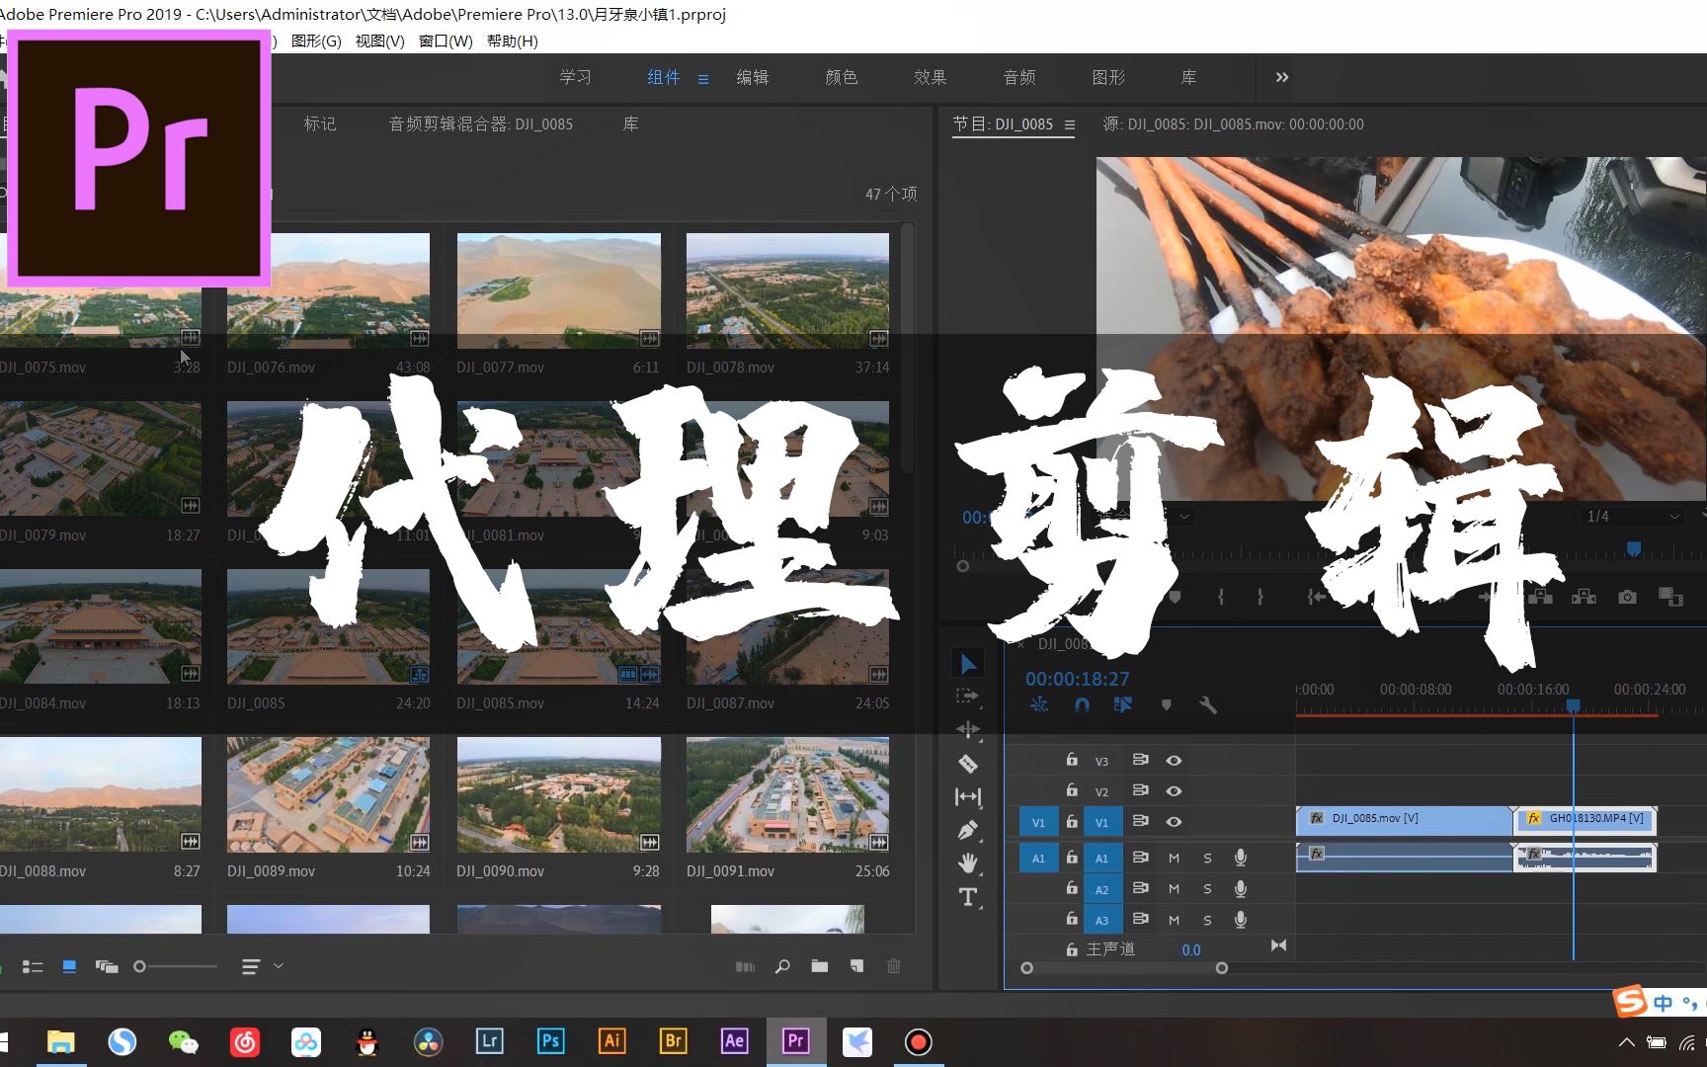Screen dimensions: 1707x1067
Task: Select the Selection arrow tool
Action: click(x=968, y=664)
